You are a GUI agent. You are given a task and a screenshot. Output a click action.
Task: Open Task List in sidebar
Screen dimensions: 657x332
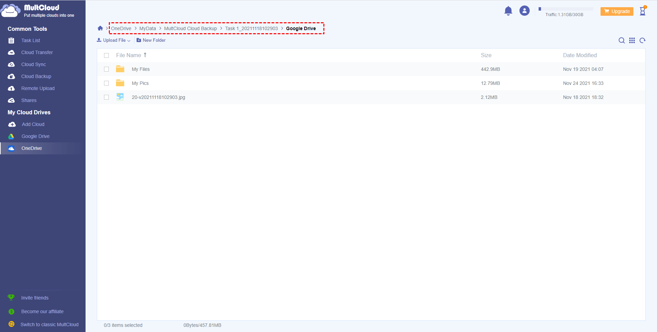[x=30, y=40]
